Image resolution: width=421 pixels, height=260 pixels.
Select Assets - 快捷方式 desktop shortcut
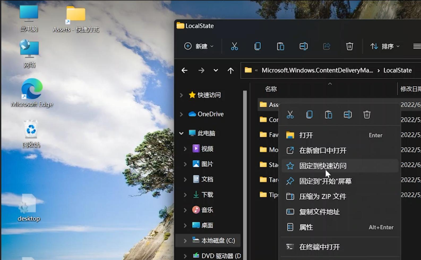(76, 19)
